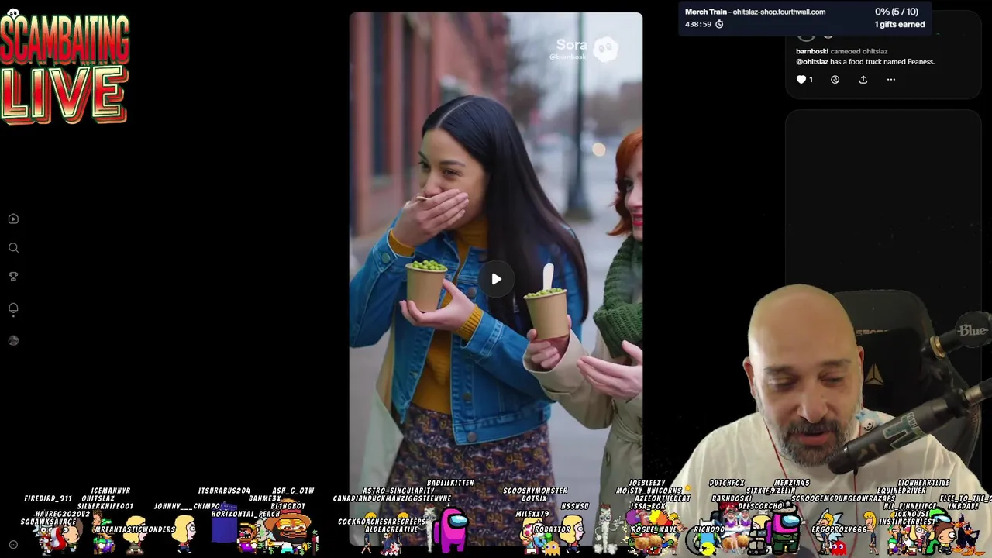Click the @ohitslaz mention in caption
The height and width of the screenshot is (558, 992).
pyautogui.click(x=812, y=61)
